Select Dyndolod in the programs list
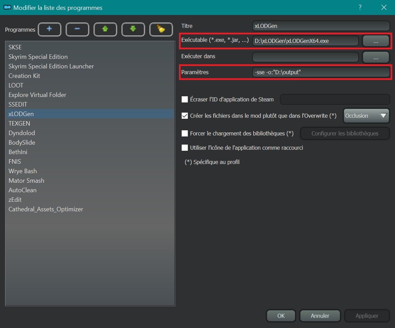Viewport: 395px width, 328px height. coord(22,133)
